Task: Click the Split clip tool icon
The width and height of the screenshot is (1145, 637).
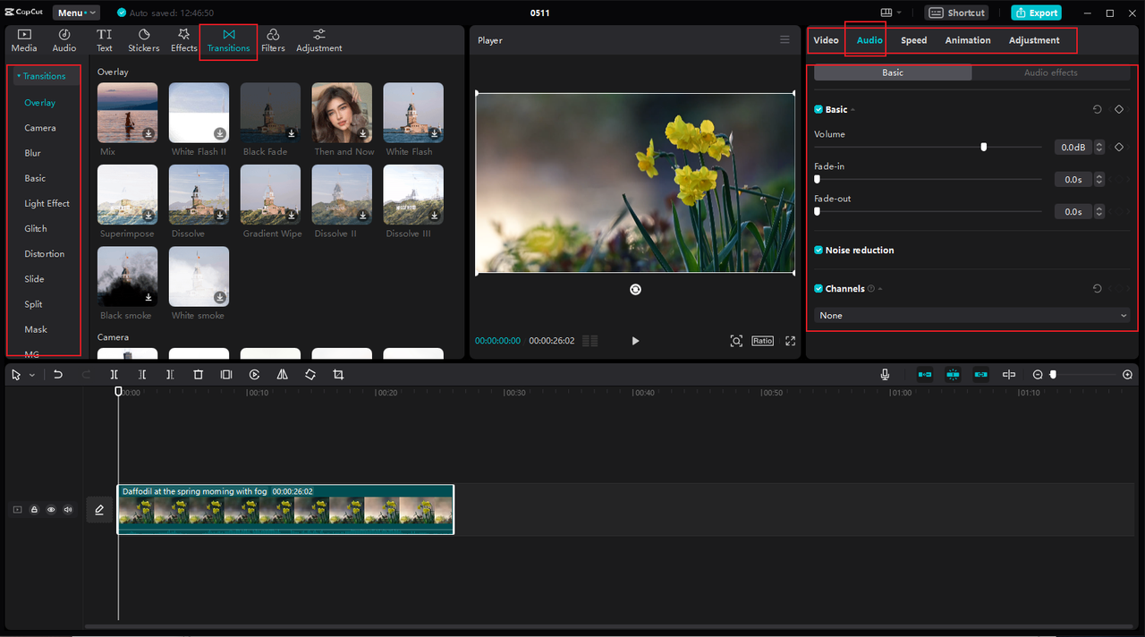Action: (x=114, y=375)
